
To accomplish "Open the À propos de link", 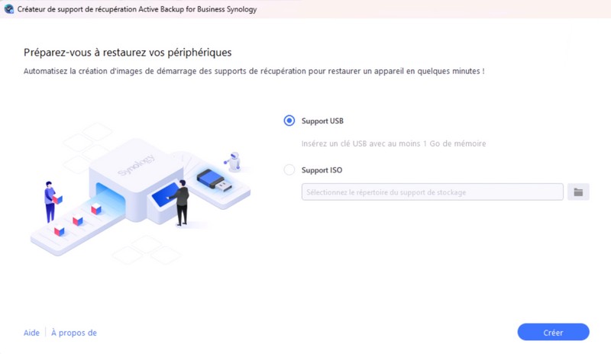I will [74, 333].
